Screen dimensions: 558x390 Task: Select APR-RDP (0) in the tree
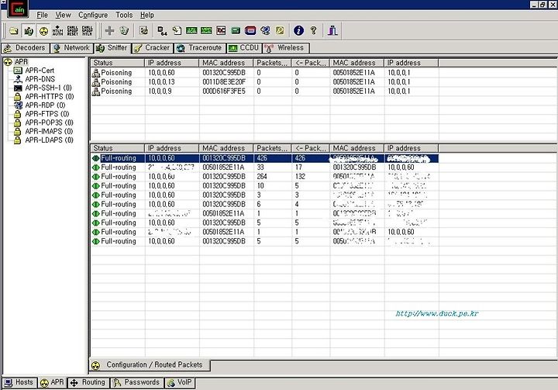click(x=45, y=105)
